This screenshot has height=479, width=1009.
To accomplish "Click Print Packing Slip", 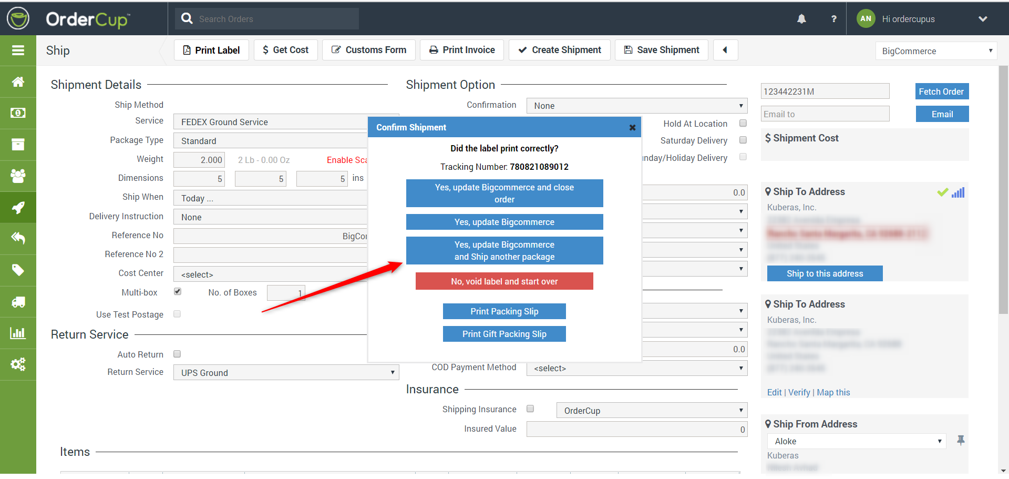I will pyautogui.click(x=504, y=311).
